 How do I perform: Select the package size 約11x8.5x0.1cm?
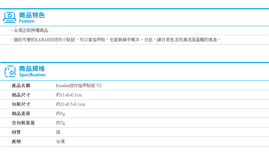[x=71, y=104]
